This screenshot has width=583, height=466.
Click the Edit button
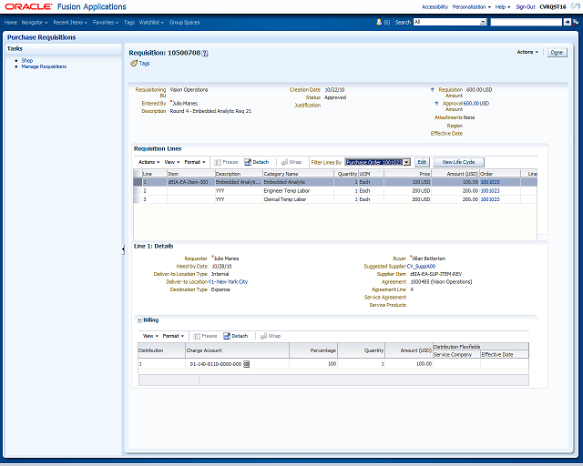point(422,162)
